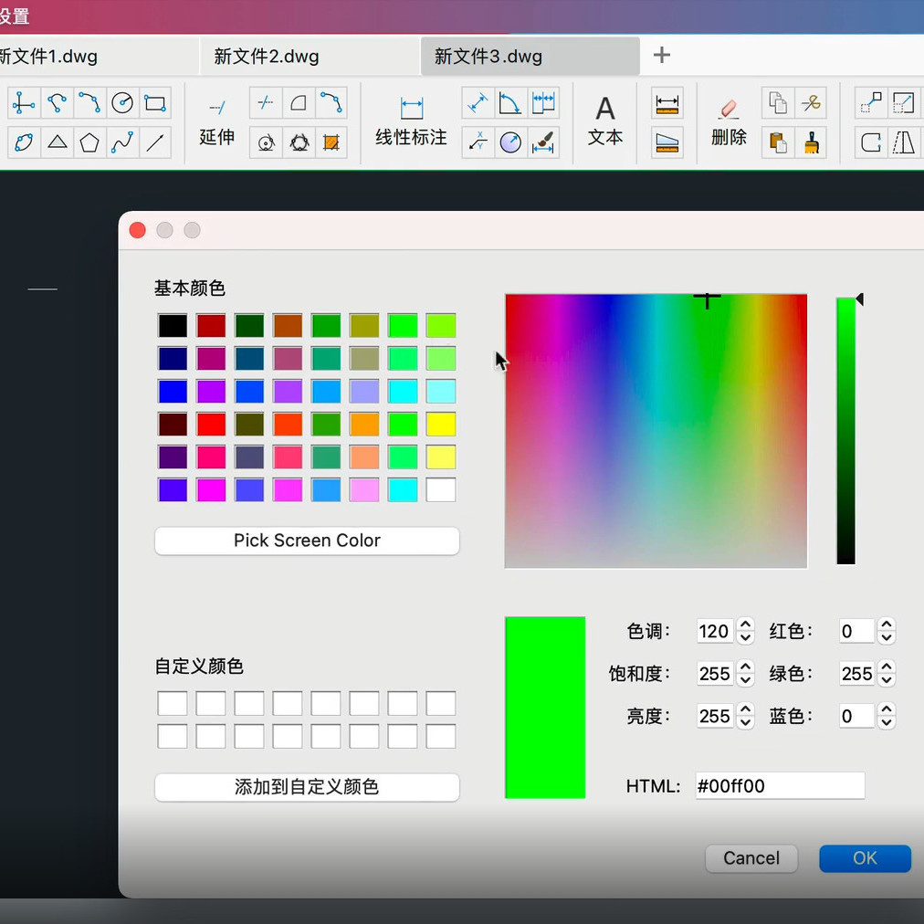
Task: Select the spline curve tool
Action: click(122, 142)
